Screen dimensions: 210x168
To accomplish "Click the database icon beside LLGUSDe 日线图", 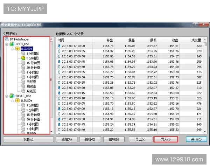I will 23,82.
